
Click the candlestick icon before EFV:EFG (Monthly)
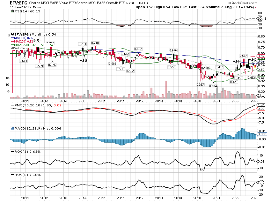12,34
